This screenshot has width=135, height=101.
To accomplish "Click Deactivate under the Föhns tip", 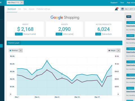I will coord(130,39).
